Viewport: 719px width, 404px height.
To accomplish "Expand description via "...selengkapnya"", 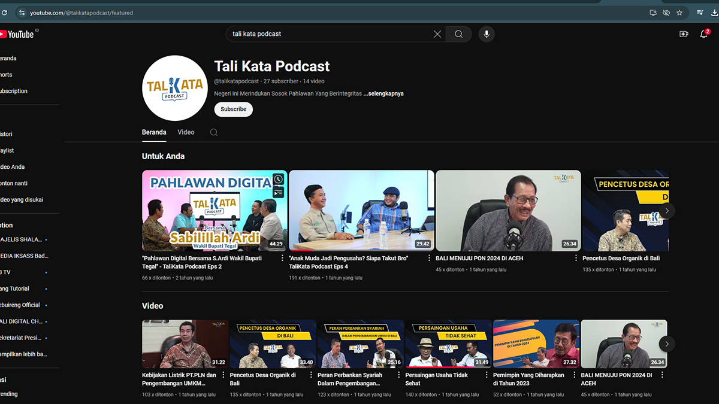I will (383, 93).
